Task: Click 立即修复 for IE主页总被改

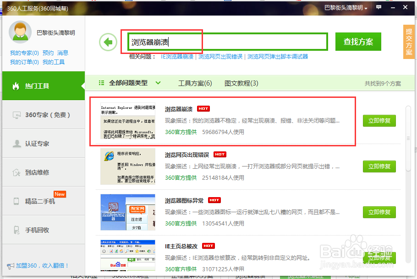Action: pyautogui.click(x=379, y=258)
